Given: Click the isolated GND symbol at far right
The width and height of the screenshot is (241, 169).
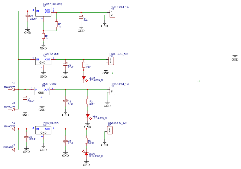Looking at the screenshot, I should [235, 57].
